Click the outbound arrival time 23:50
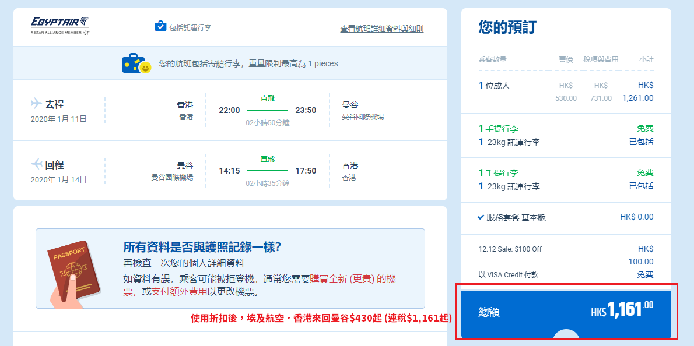Viewport: 694px width, 346px height. coord(306,110)
